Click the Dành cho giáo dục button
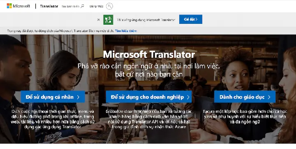 point(245,97)
